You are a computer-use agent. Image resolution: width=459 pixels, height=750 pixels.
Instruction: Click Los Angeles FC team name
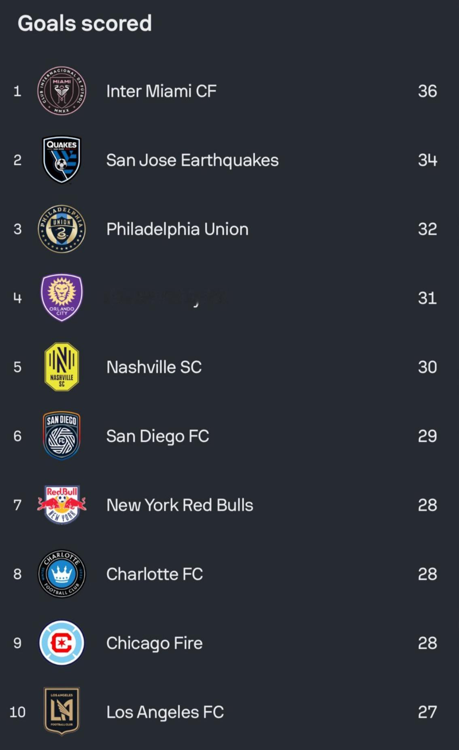pos(165,712)
